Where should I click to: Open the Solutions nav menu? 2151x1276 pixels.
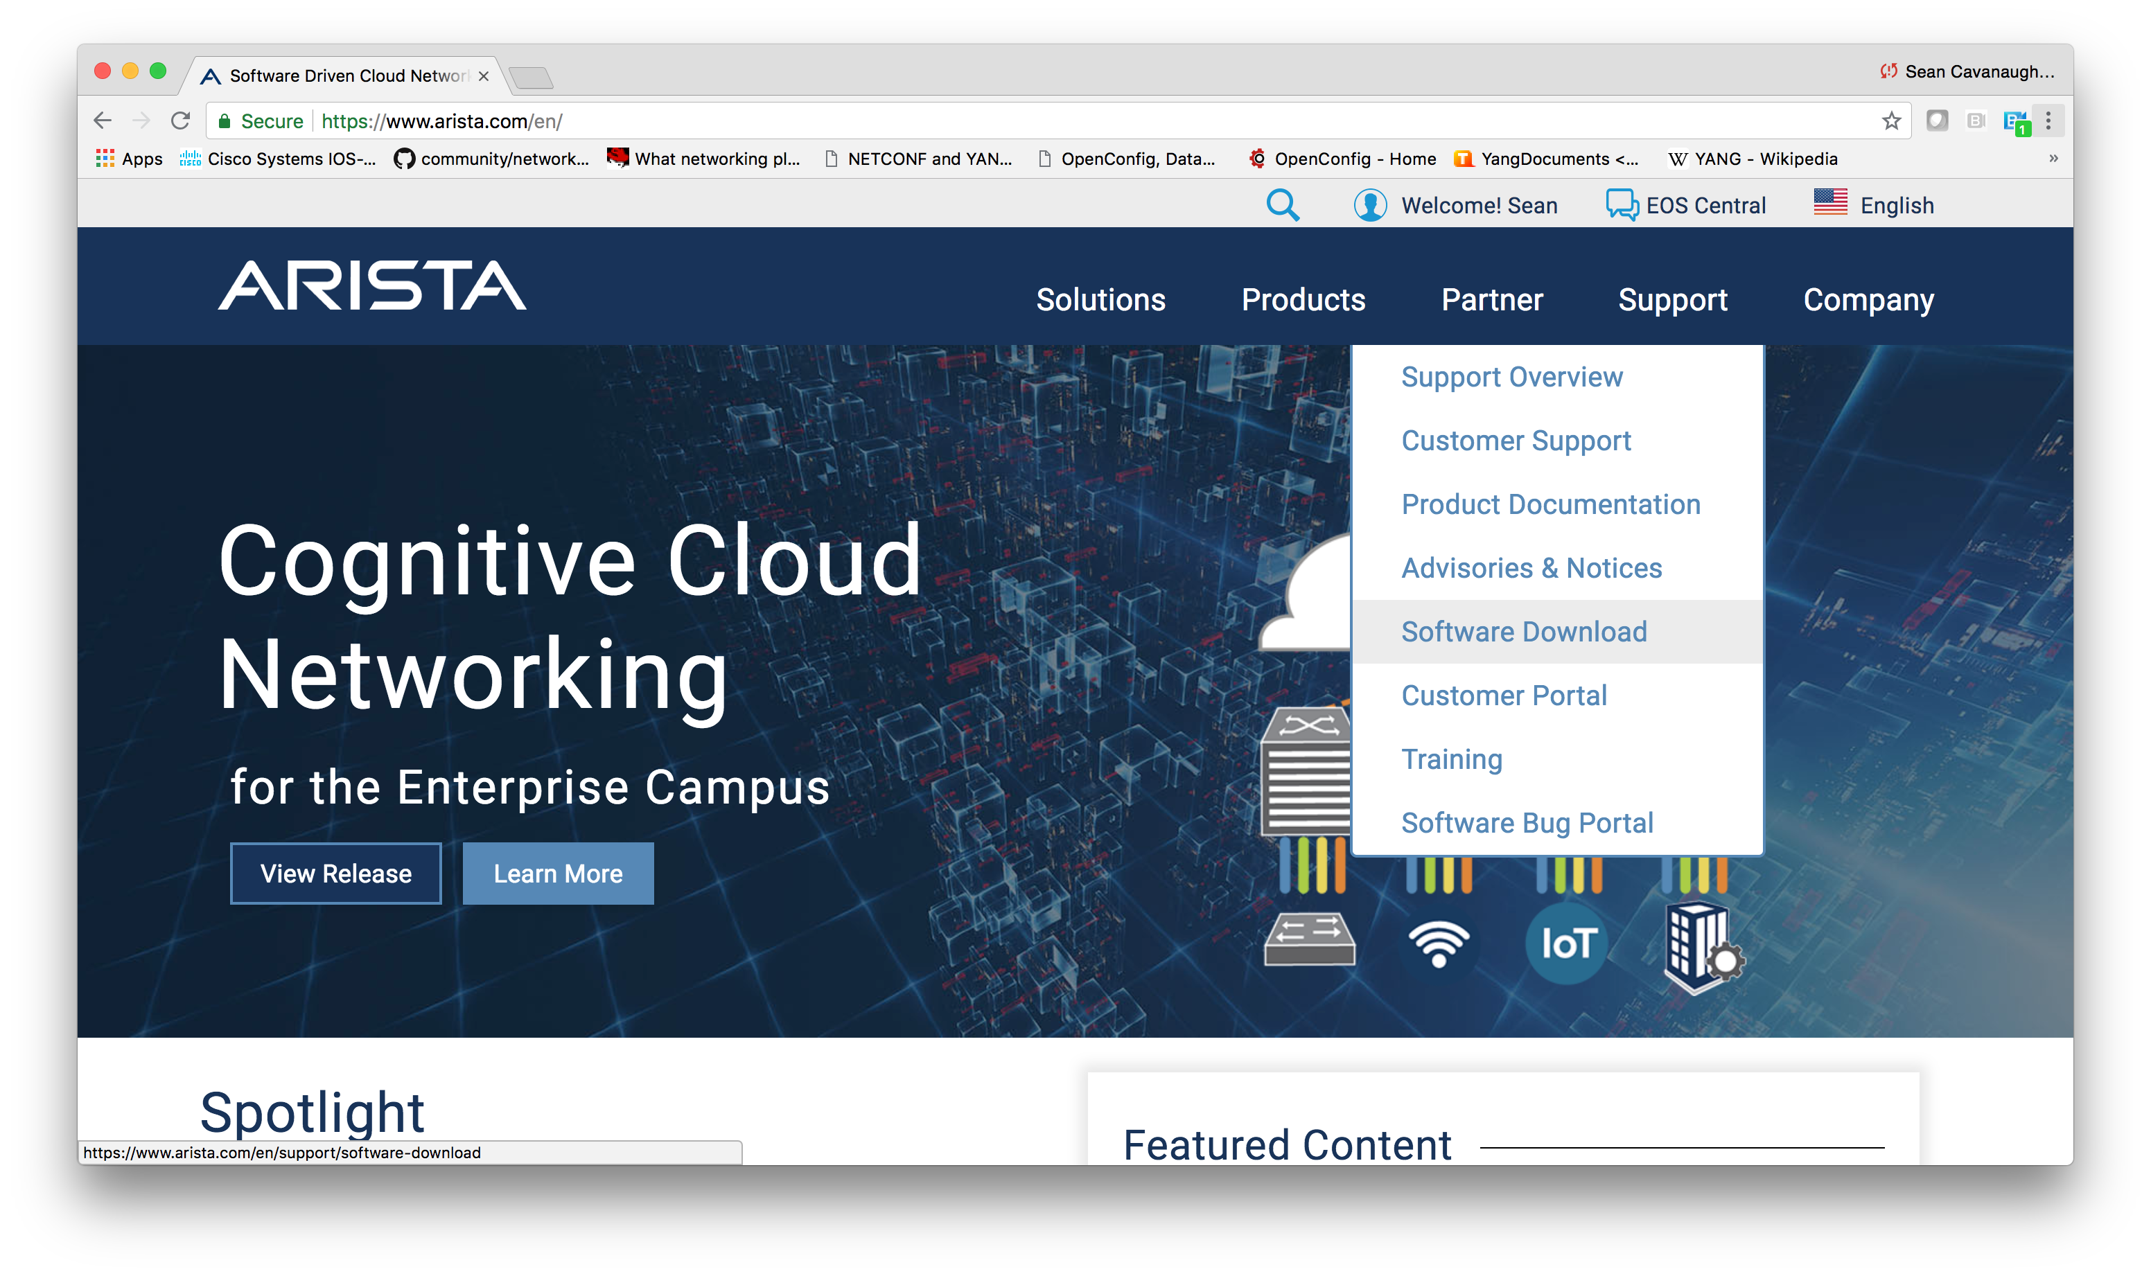click(1100, 299)
